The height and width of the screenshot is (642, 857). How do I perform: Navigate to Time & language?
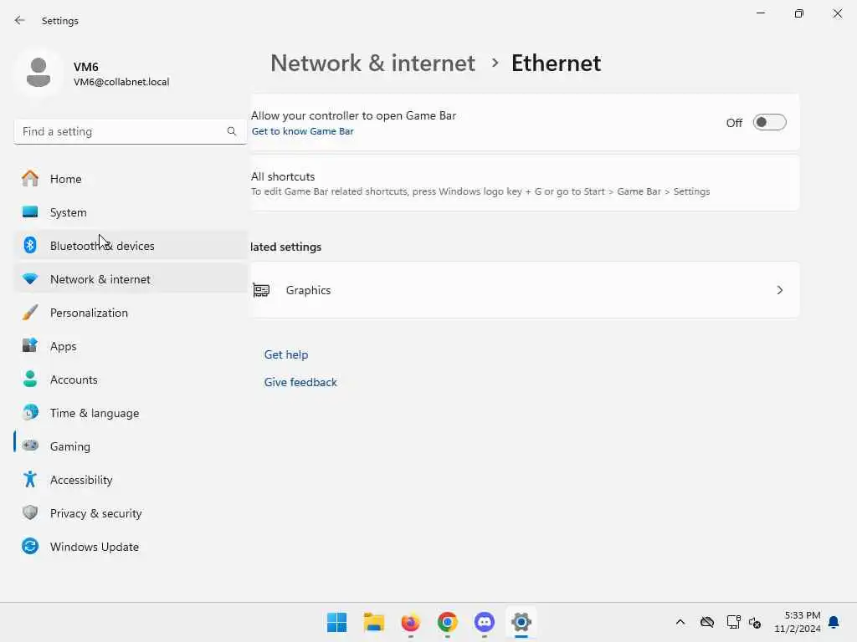(95, 413)
